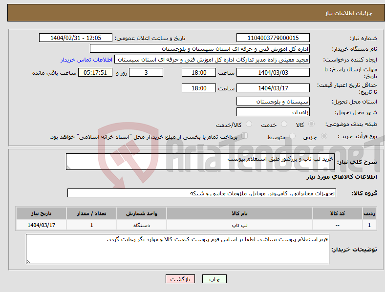Click the شرح کلی نیاز label
385x292 pixels.
[x=357, y=162]
